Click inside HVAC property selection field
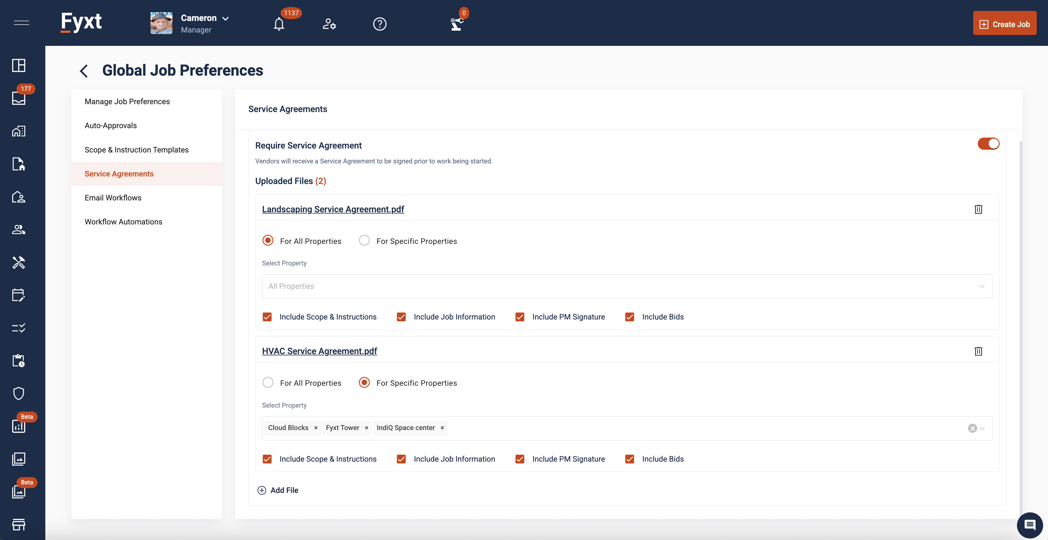1048x540 pixels. tap(627, 428)
